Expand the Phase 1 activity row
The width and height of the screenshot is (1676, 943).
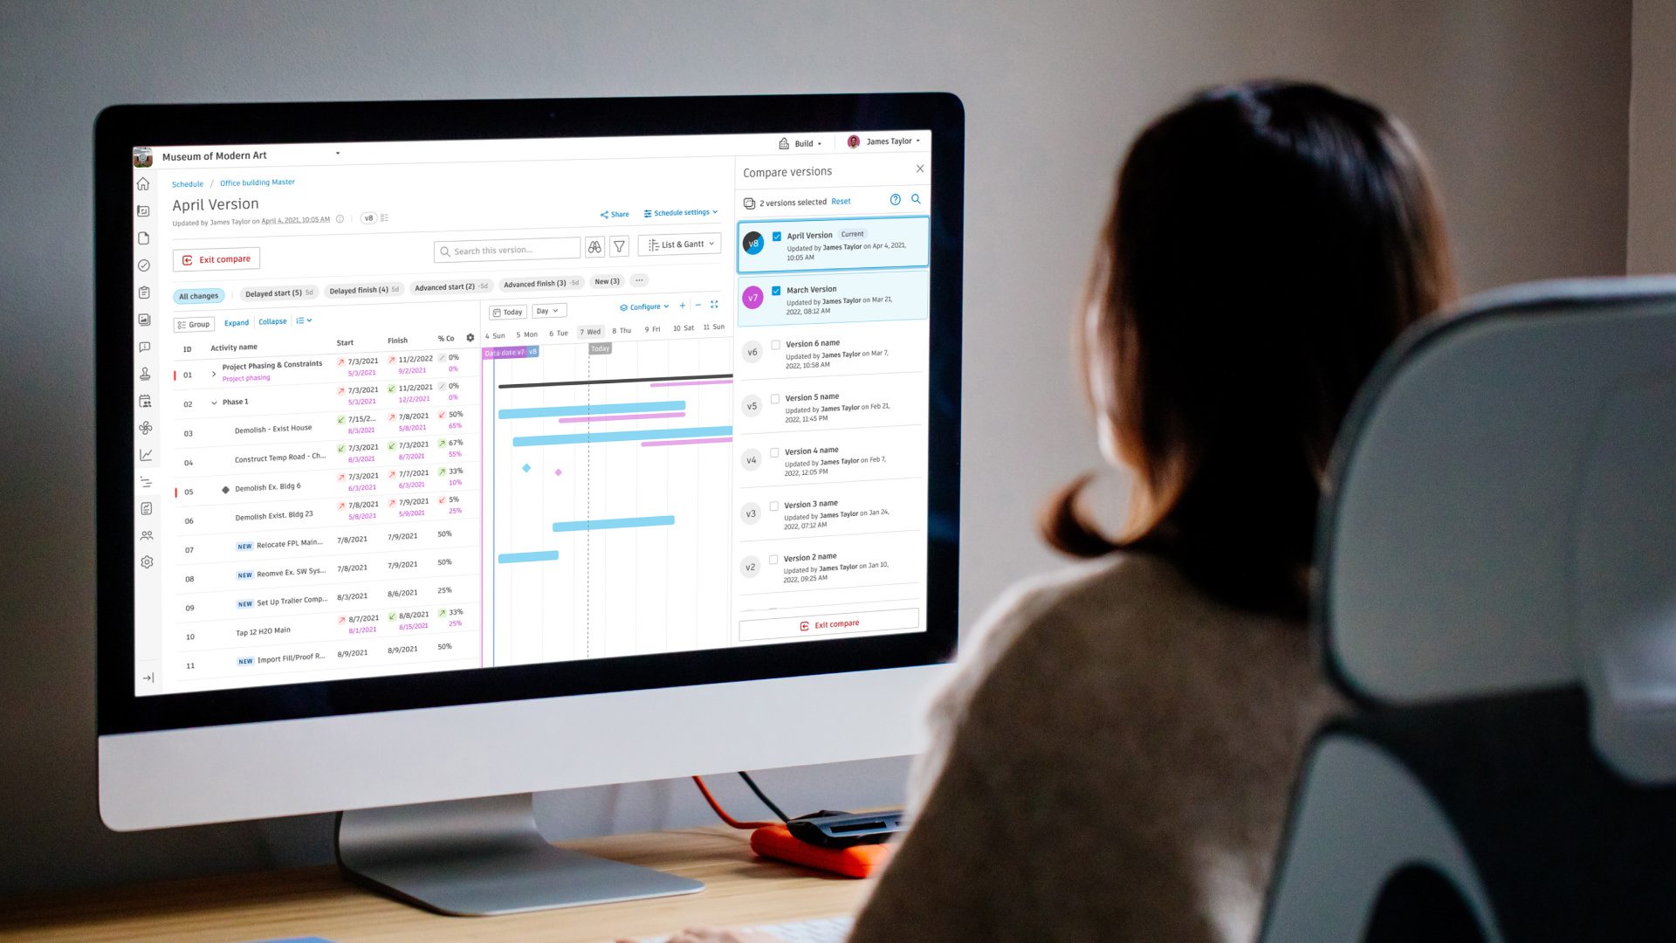(212, 401)
